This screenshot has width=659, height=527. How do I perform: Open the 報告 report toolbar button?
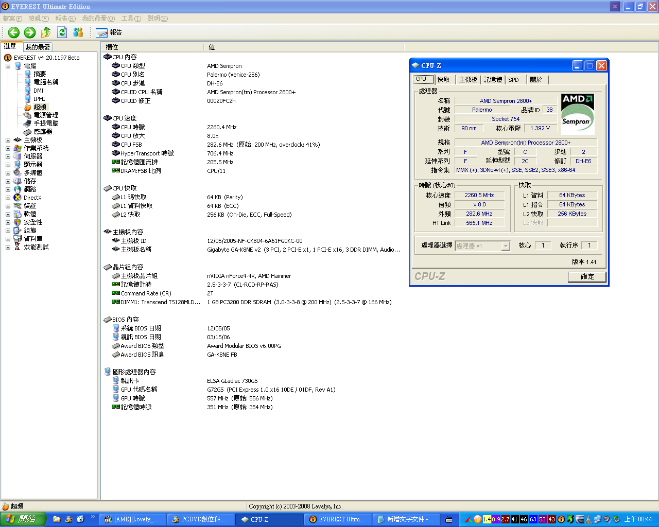(109, 32)
